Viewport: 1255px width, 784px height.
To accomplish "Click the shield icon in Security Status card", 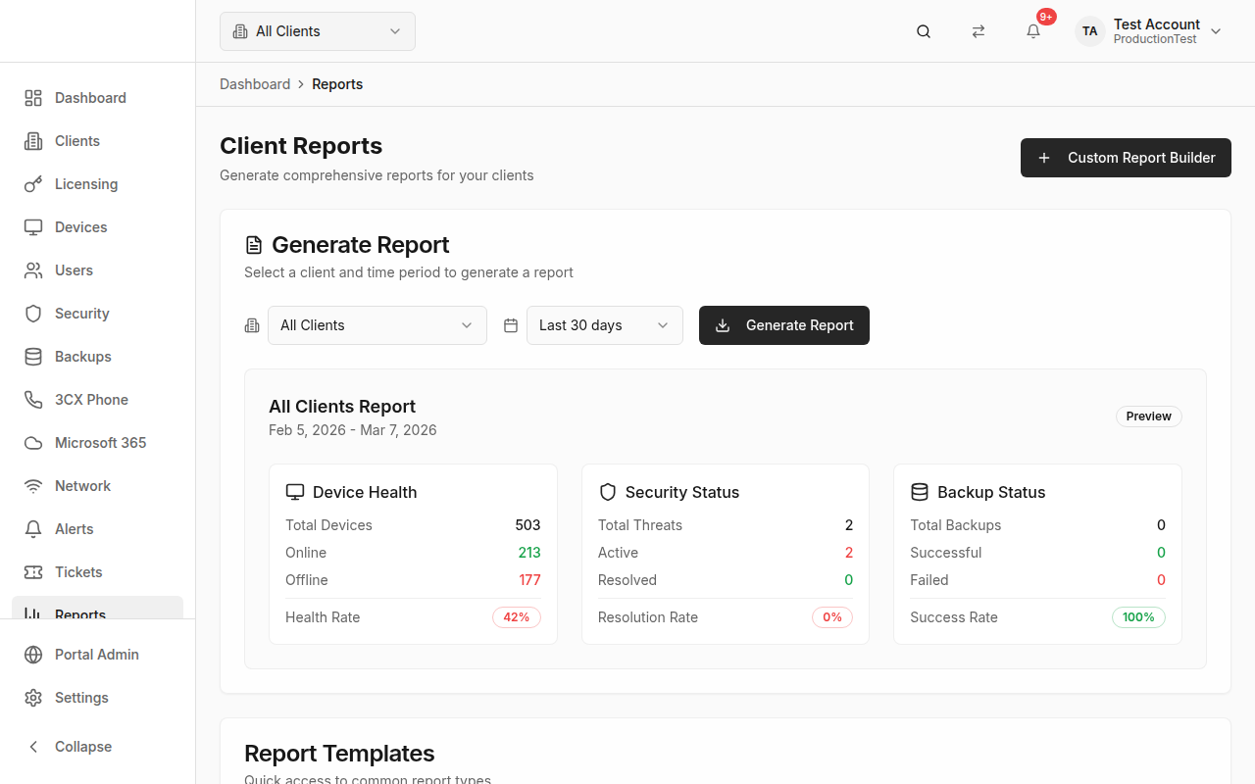I will coord(608,492).
